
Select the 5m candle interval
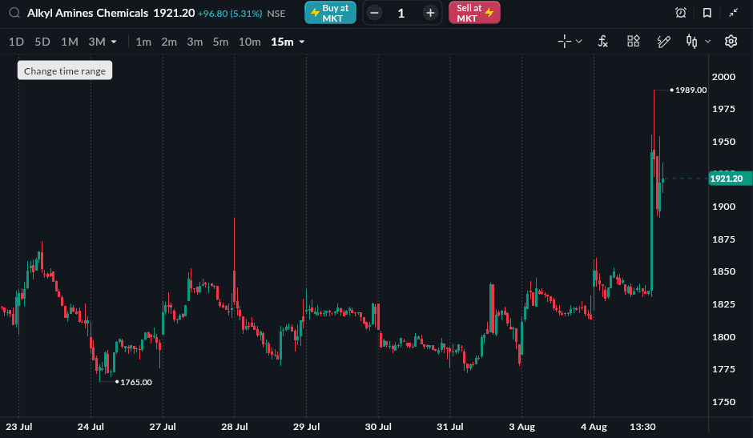tap(220, 42)
